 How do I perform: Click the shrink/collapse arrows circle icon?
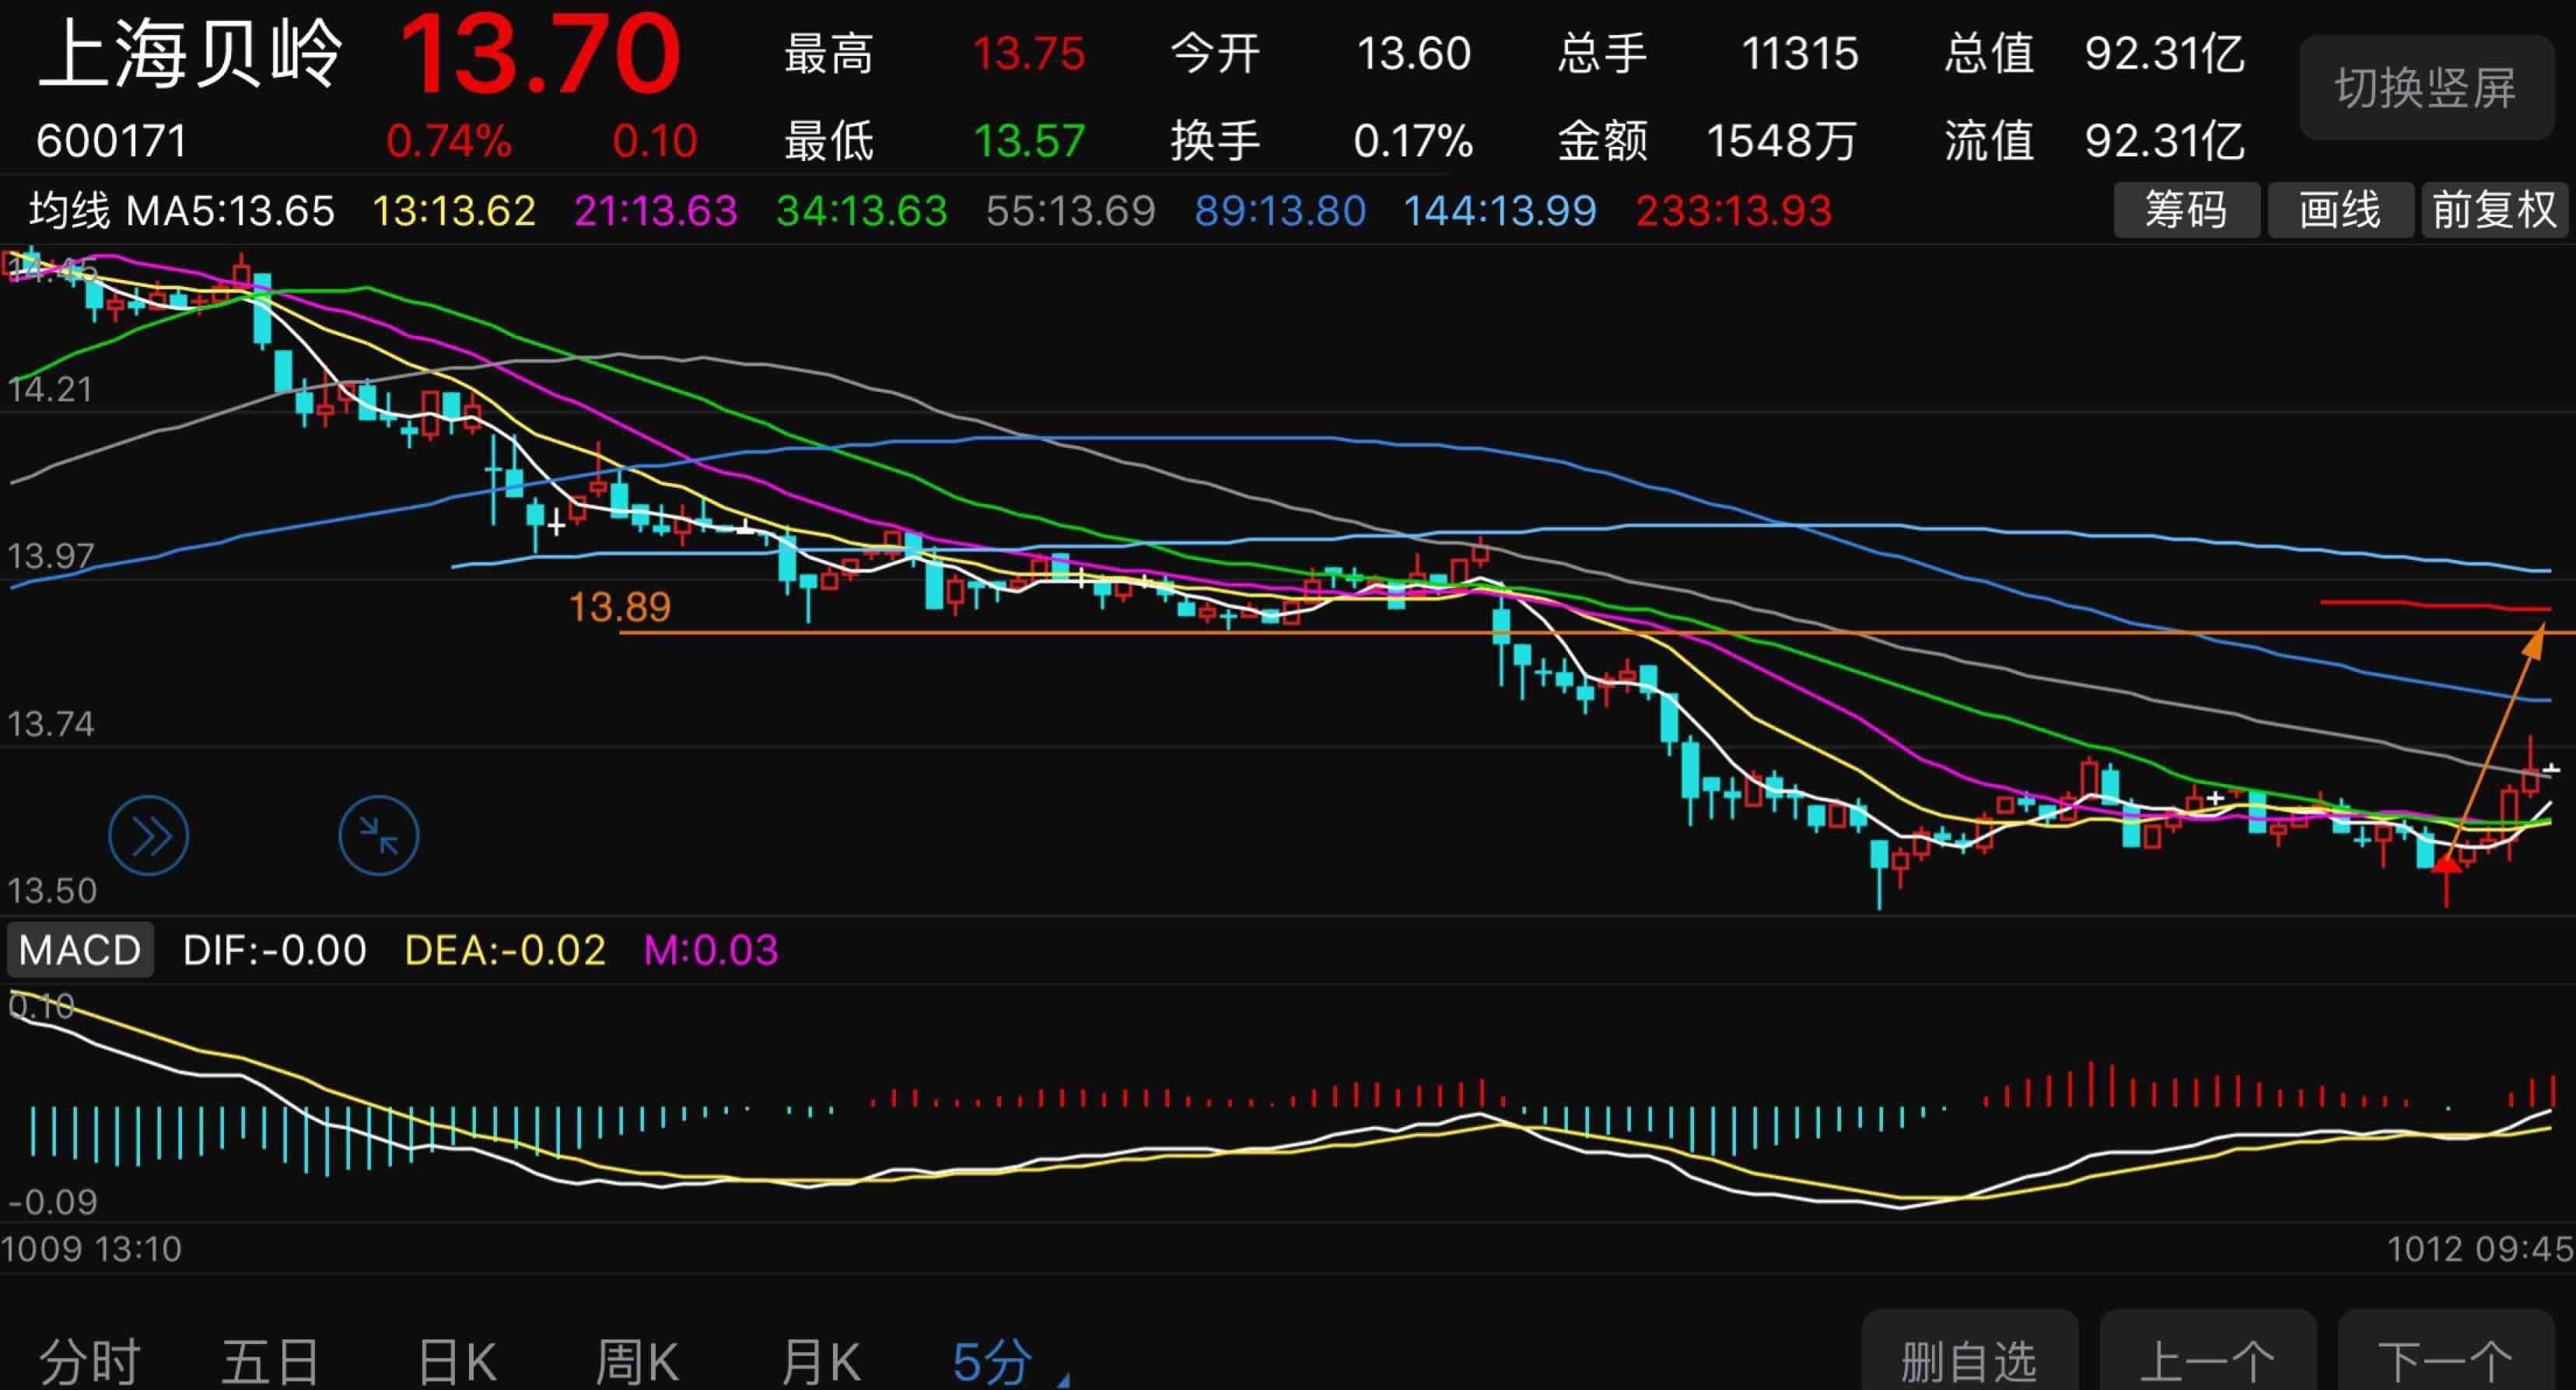(x=378, y=835)
